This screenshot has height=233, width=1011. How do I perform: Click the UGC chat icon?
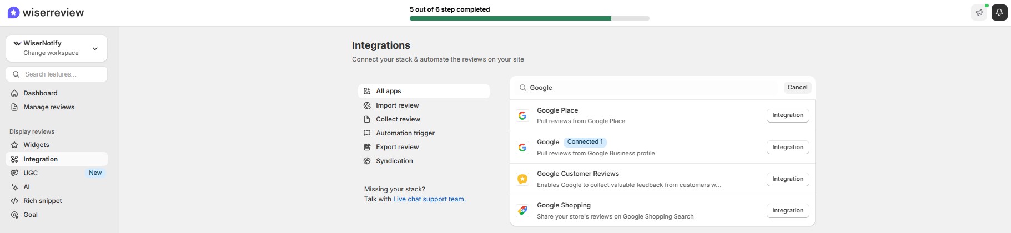pyautogui.click(x=14, y=173)
